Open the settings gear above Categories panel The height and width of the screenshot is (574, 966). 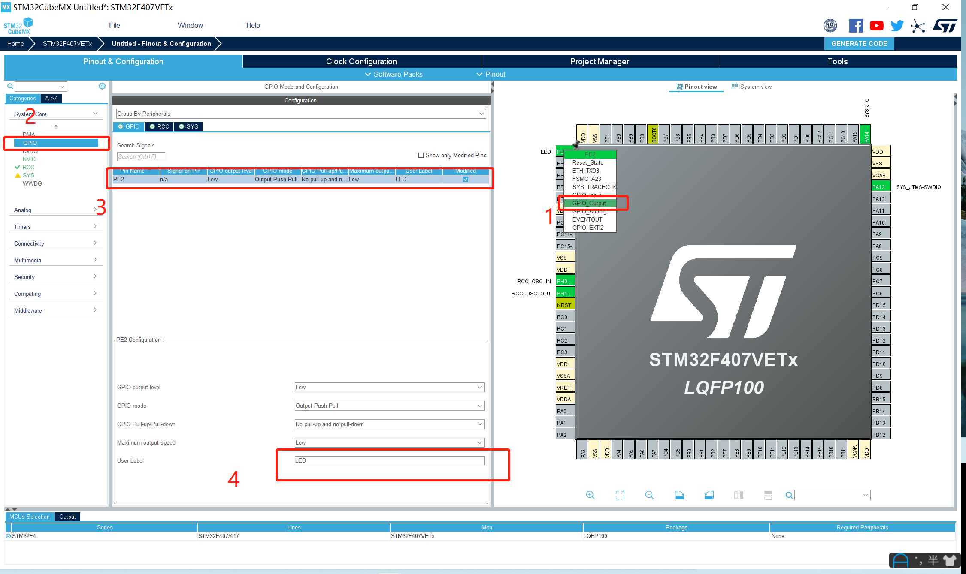tap(102, 86)
